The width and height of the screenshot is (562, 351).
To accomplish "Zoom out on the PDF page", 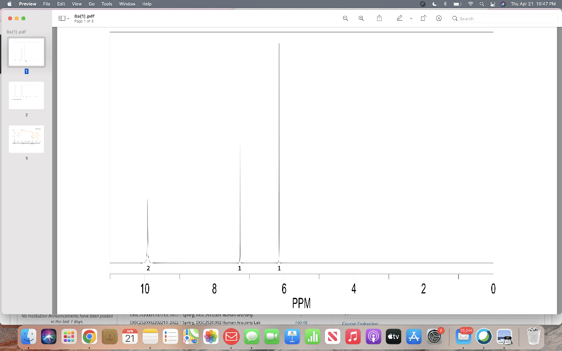I will tap(345, 18).
